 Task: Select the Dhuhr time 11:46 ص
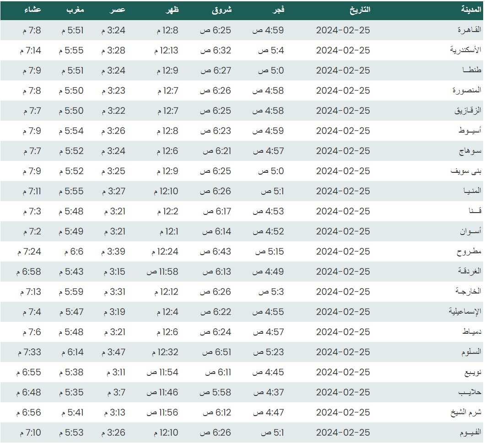[162, 392]
